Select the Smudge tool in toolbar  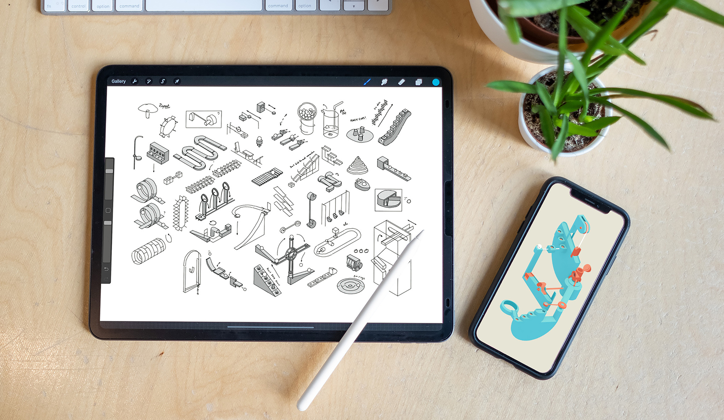[x=384, y=81]
